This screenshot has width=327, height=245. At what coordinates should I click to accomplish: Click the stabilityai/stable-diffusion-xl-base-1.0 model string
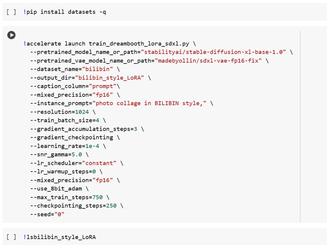213,52
